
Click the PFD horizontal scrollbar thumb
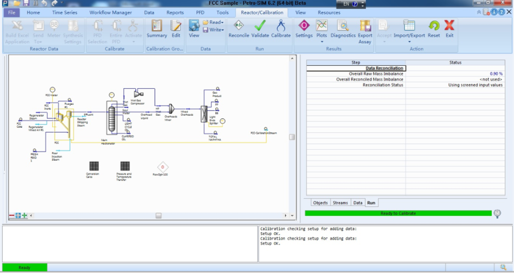point(158,216)
